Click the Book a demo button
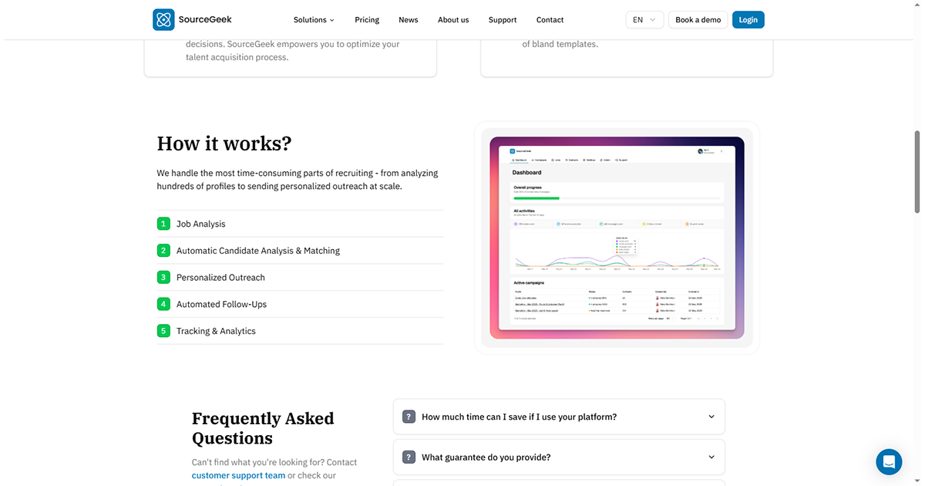The image size is (925, 486). 698,20
